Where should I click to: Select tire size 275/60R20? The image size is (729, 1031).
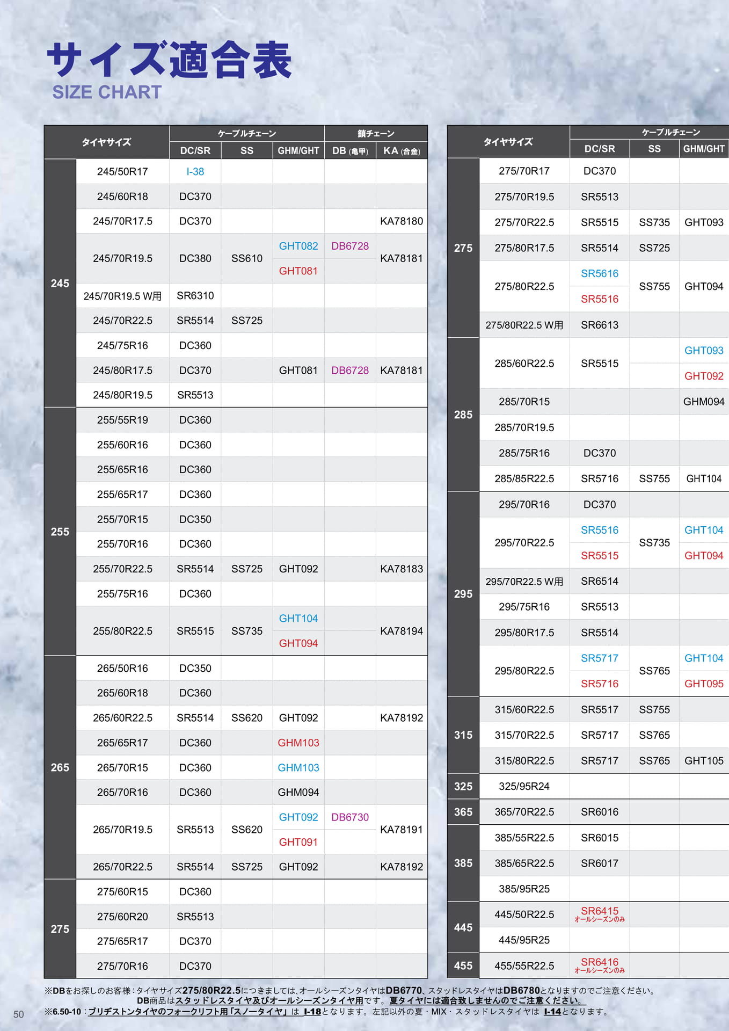[122, 917]
